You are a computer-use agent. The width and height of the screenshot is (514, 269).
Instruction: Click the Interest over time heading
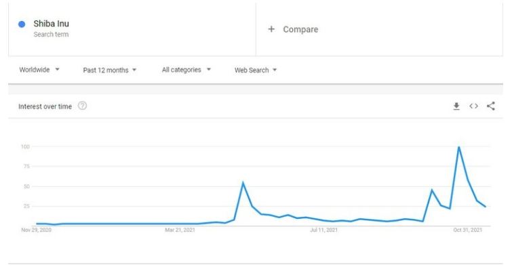click(x=45, y=106)
